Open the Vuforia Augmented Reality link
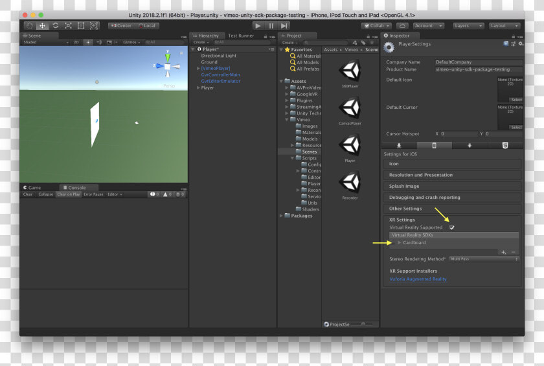This screenshot has height=366, width=544. click(418, 279)
